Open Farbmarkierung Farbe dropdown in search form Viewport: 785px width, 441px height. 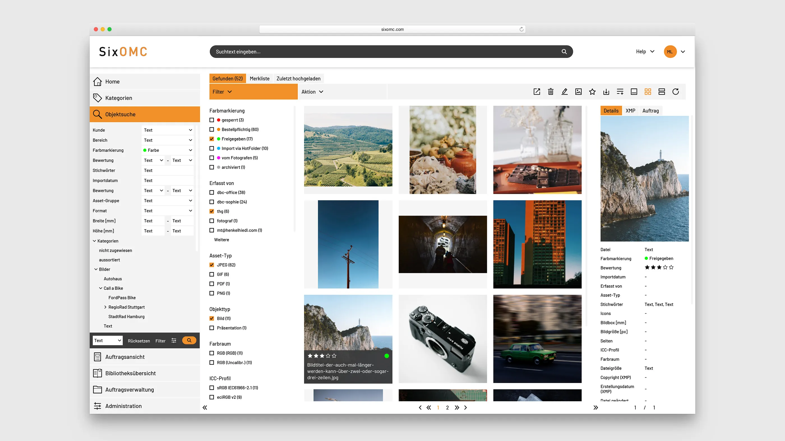pos(168,150)
